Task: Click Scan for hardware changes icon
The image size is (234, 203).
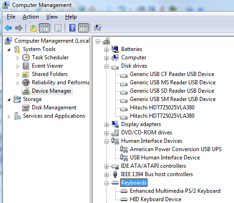Action: coord(98,28)
